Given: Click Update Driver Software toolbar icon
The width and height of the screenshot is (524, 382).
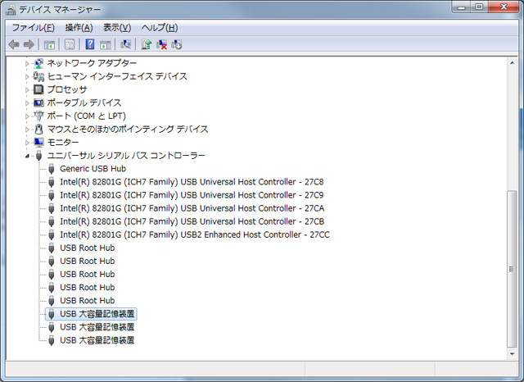Looking at the screenshot, I should [x=147, y=44].
